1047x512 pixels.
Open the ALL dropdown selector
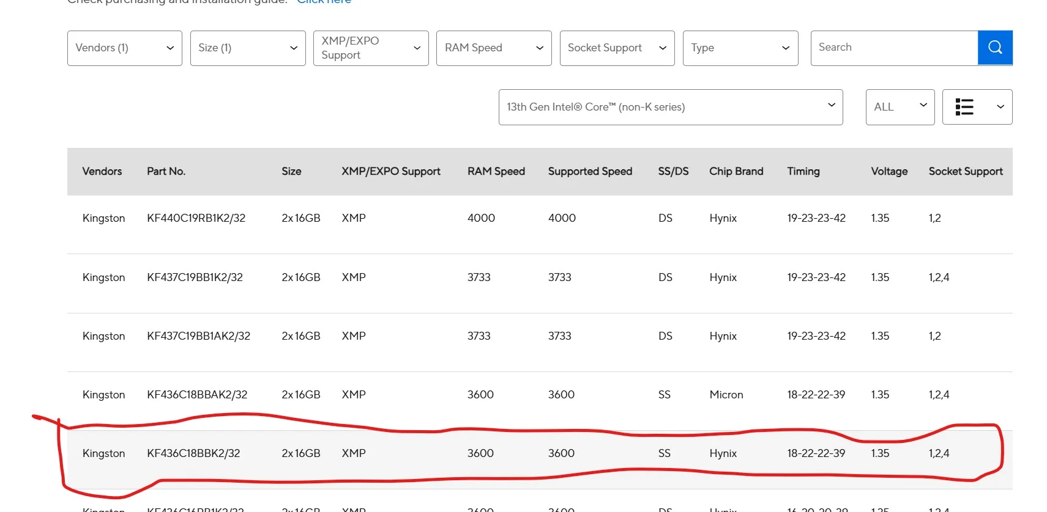[900, 107]
